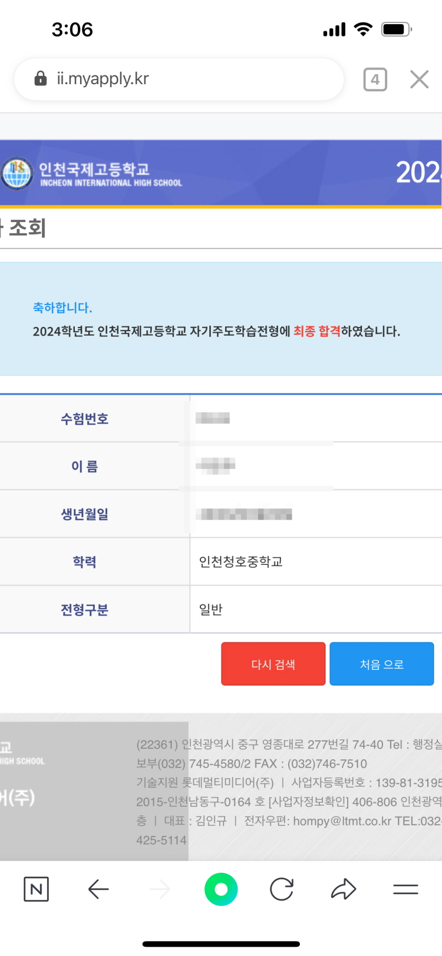
Task: Tap the Naver home N icon
Action: click(x=36, y=889)
